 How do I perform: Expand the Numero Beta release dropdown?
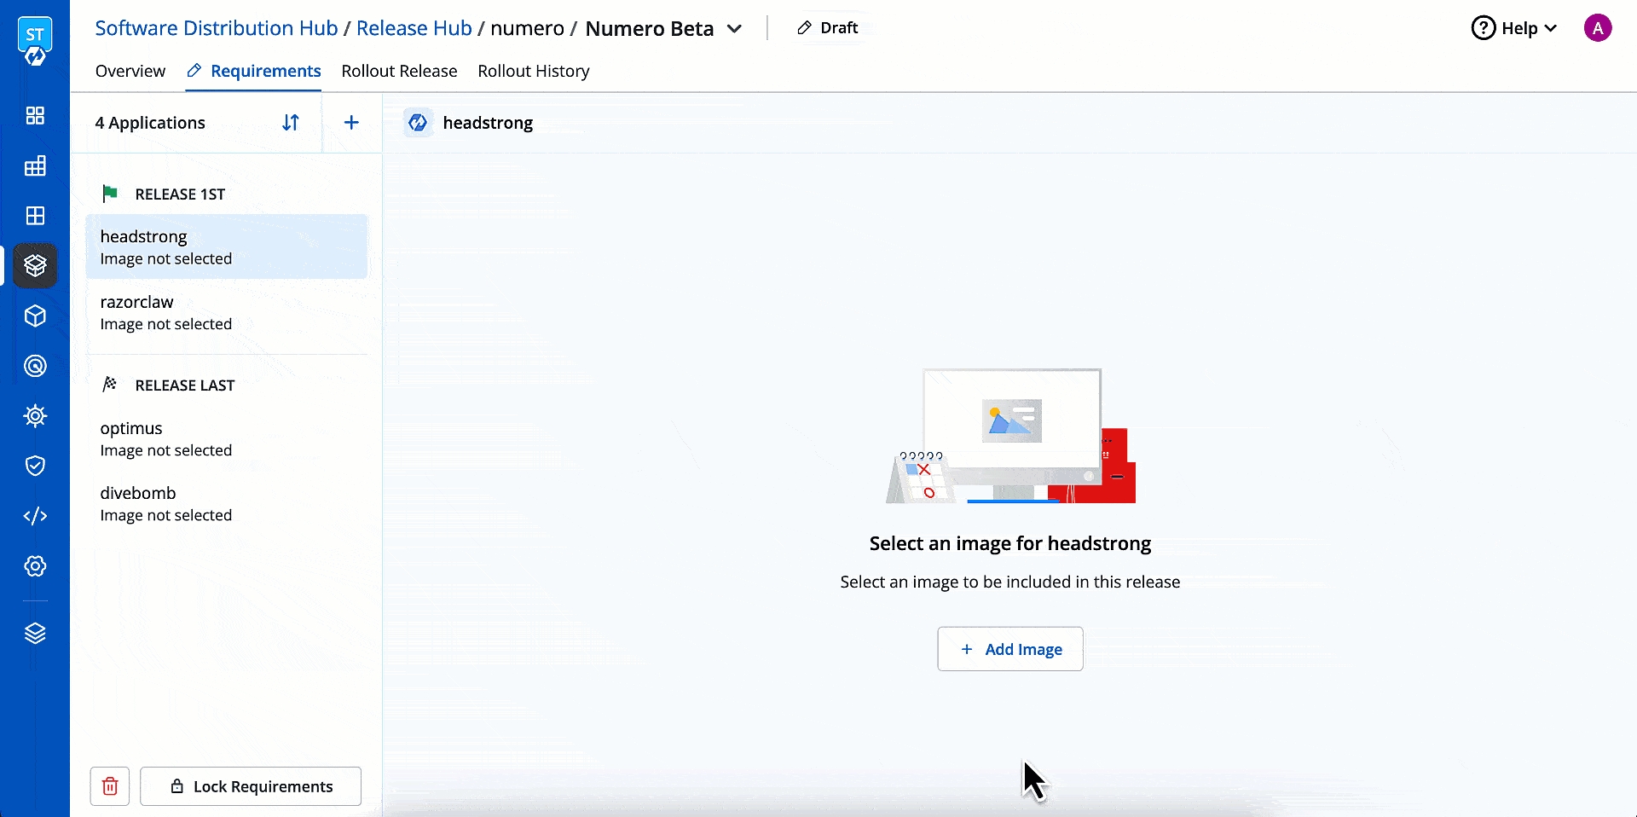point(734,29)
